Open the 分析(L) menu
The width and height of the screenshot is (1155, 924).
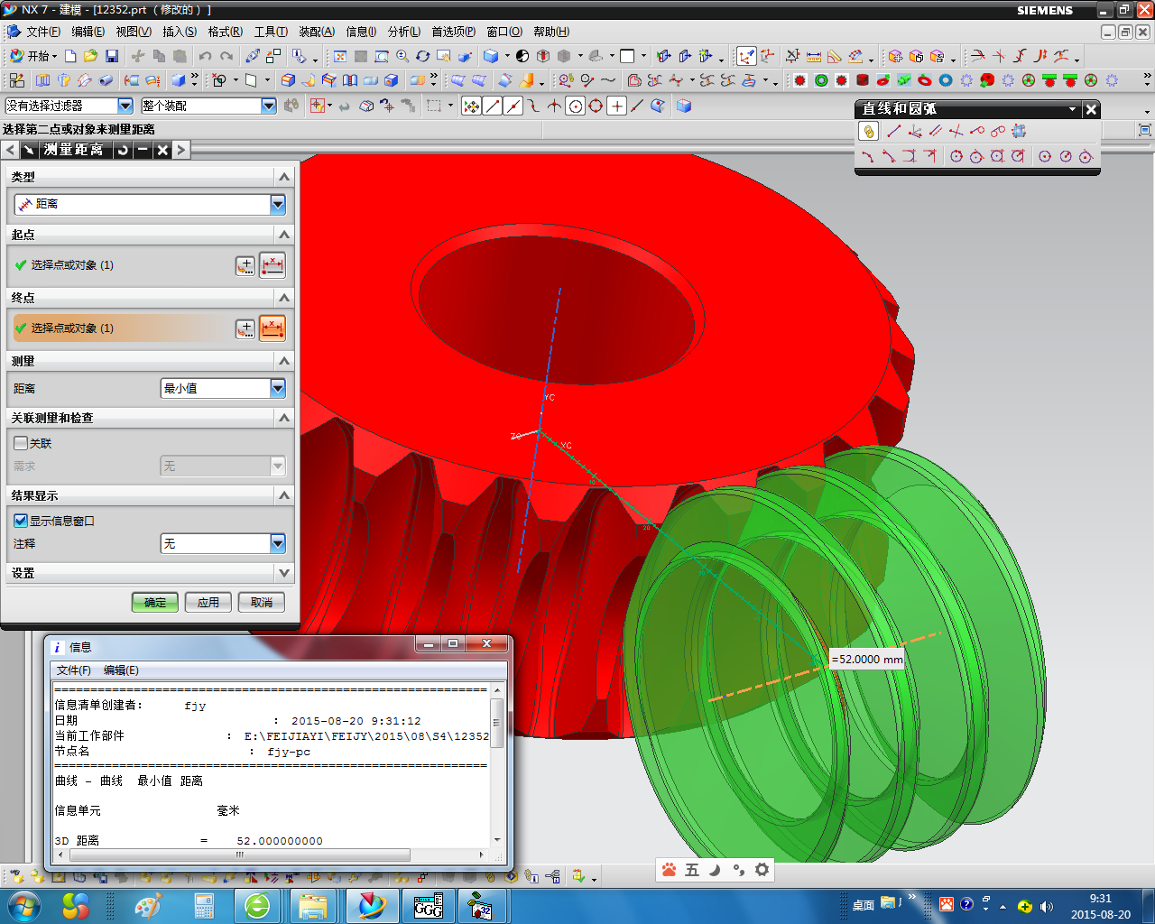point(404,32)
